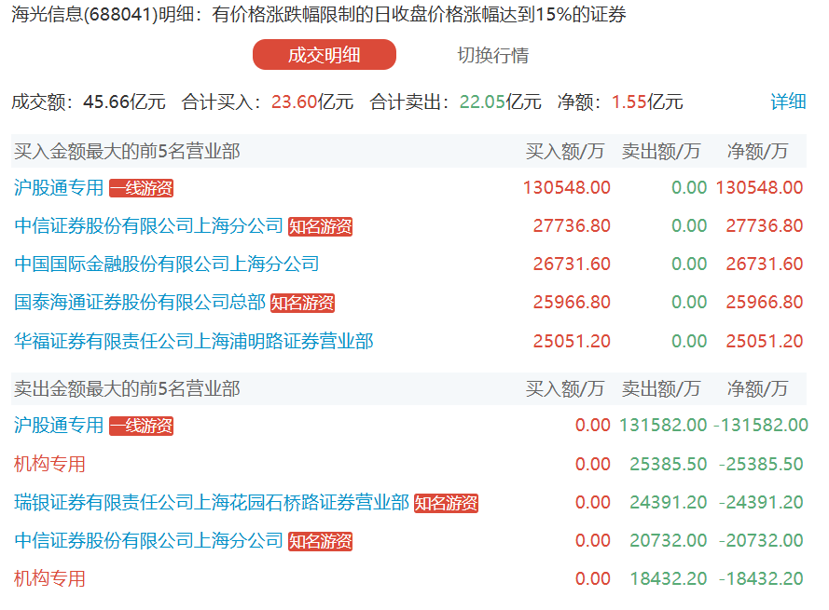This screenshot has width=829, height=610.
Task: Click the 知名游资 badge beside 国泰海通证券
Action: (x=302, y=303)
